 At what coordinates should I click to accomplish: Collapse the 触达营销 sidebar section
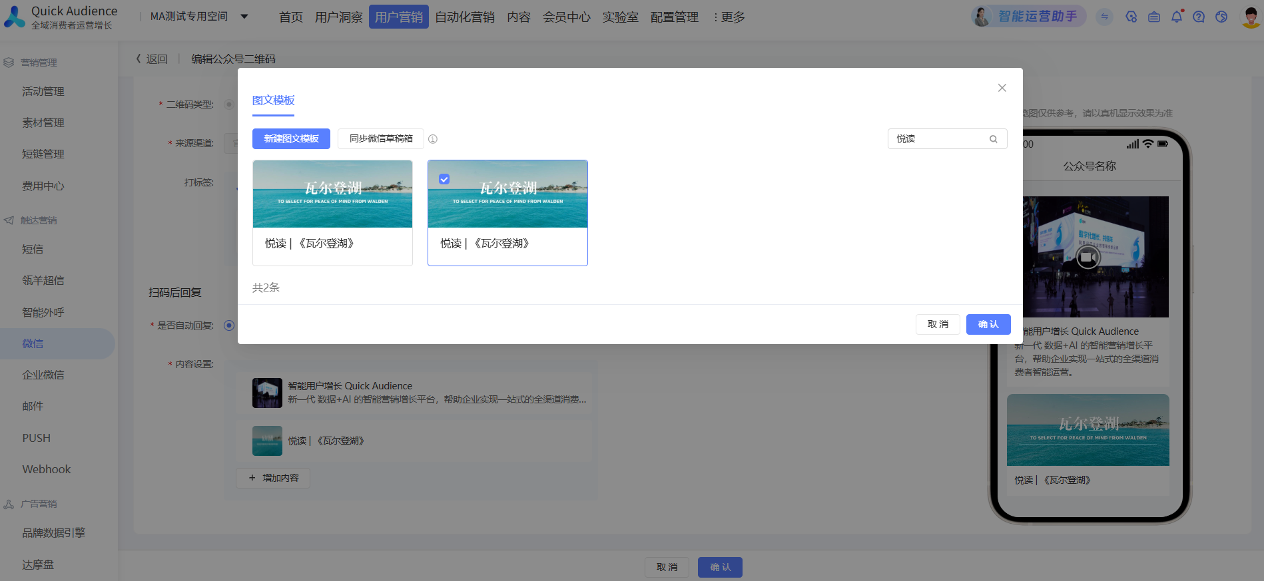tap(39, 220)
